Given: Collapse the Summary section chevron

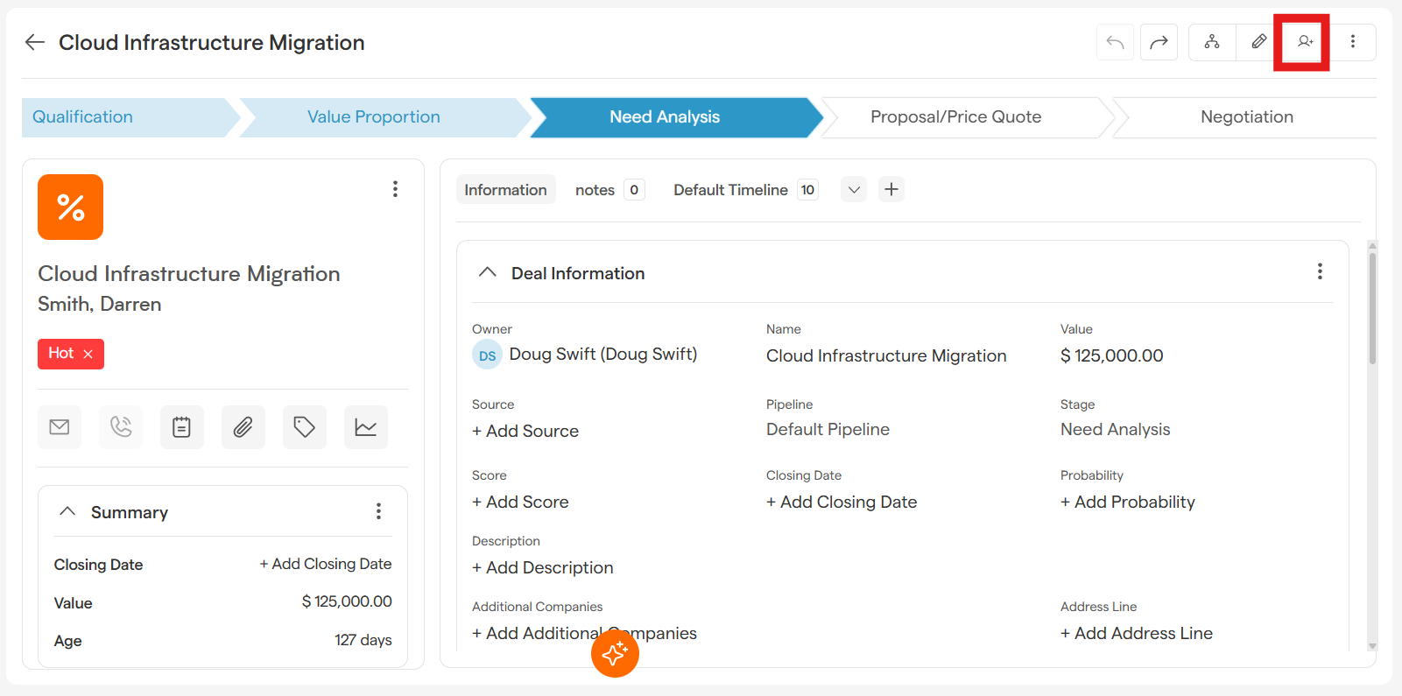Looking at the screenshot, I should point(67,511).
